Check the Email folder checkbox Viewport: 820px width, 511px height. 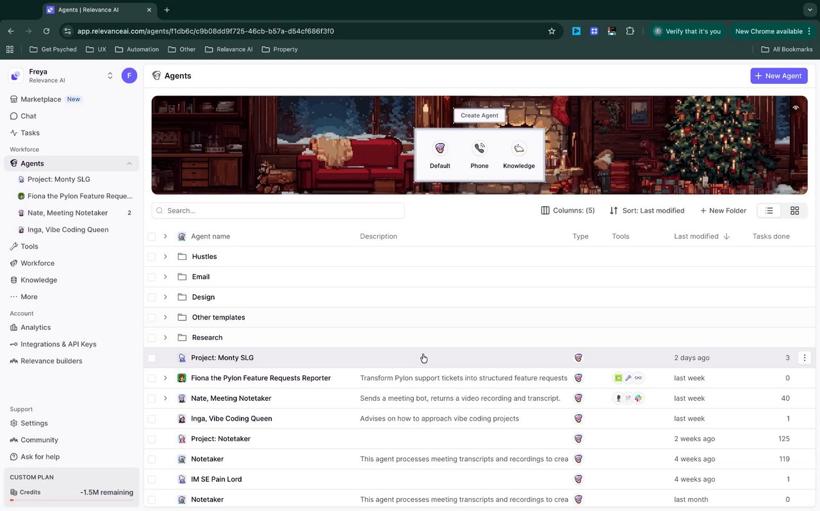[x=152, y=277]
